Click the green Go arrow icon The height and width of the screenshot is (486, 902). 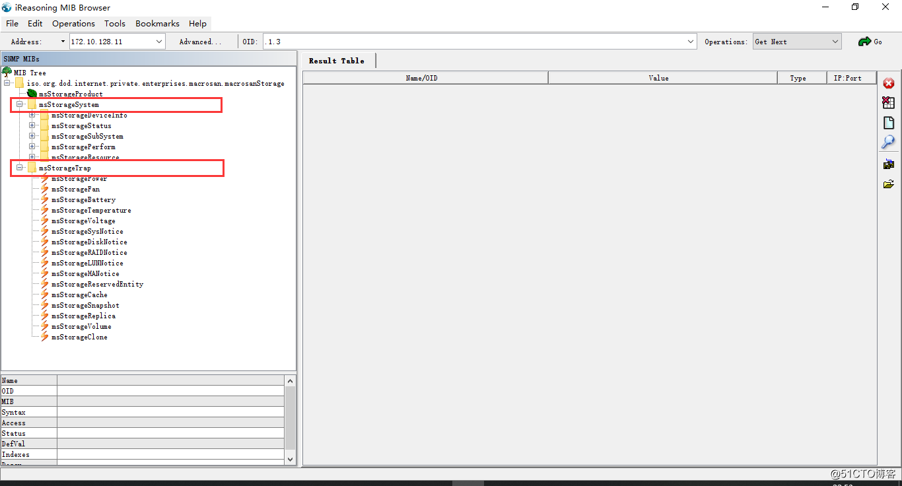[x=864, y=42]
